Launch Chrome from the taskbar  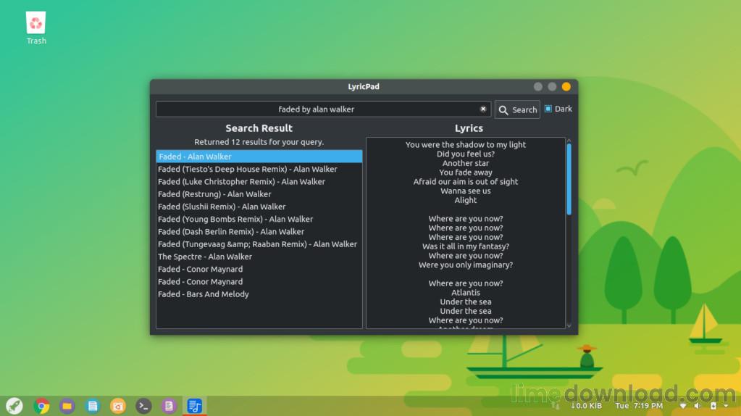pyautogui.click(x=41, y=406)
